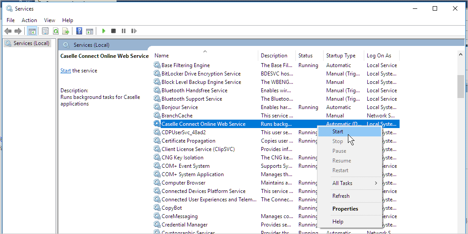Click scrollbar up arrow of services list
Viewport: 468px width, 234px height.
[461, 54]
